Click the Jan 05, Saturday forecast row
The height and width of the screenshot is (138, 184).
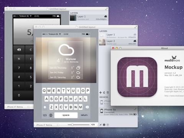tap(66, 77)
